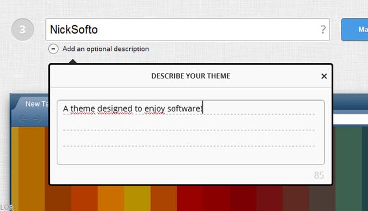Click the "DESCRIBE YOUR THEME" heading
The height and width of the screenshot is (211, 368).
(x=190, y=76)
